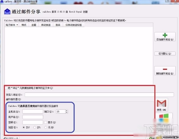Add an email address with the plus button
Screen dimensions: 179x139
tap(165, 37)
